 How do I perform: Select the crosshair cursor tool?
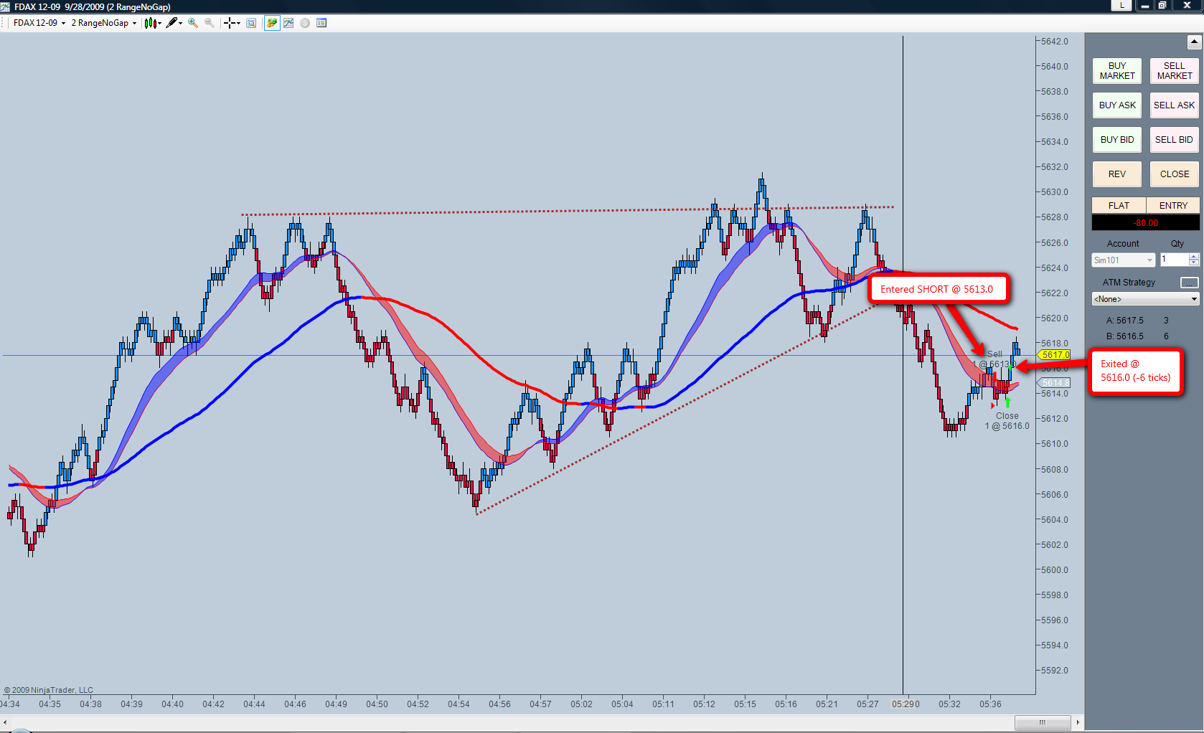tap(230, 23)
